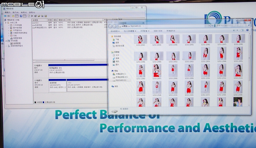The width and height of the screenshot is (256, 148).
Task: Select the 系統保留 volume row in volume list
Action: tap(69, 25)
